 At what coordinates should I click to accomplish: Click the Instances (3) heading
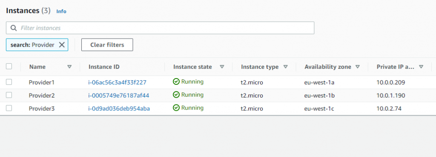click(x=28, y=11)
